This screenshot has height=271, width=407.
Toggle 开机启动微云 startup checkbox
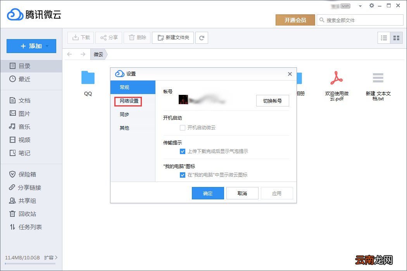182,128
